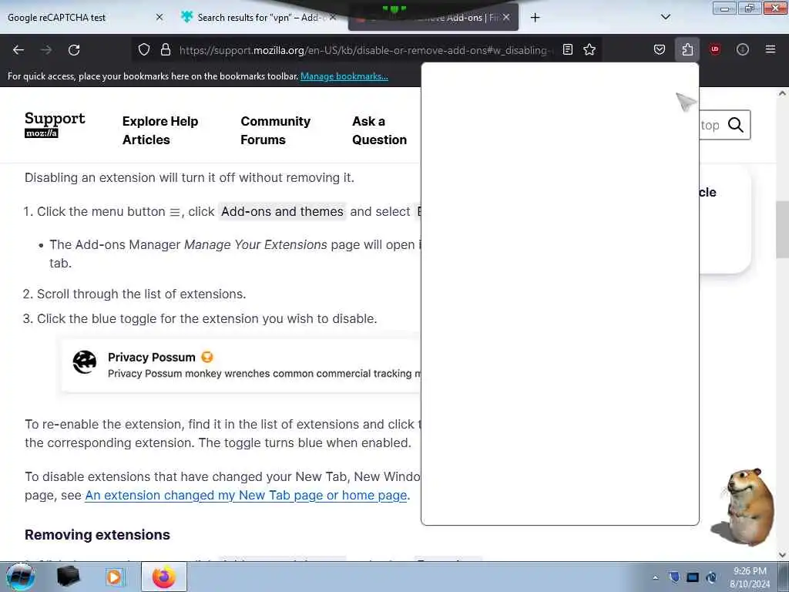Show site security padlock info
The image size is (789, 592).
pyautogui.click(x=166, y=50)
